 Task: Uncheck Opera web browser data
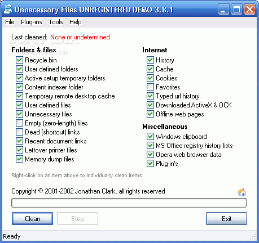tap(150, 155)
